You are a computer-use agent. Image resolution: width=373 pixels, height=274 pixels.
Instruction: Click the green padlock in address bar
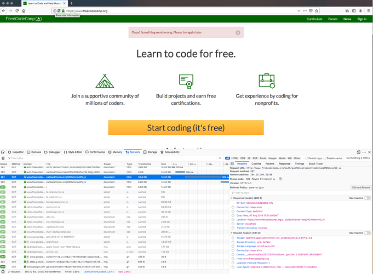(x=63, y=11)
